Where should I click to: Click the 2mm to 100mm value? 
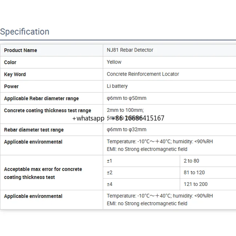pyautogui.click(x=125, y=110)
